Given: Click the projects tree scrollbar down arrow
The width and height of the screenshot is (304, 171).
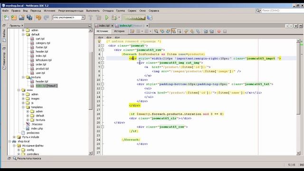Looking at the screenshot, I should [x=90, y=153].
